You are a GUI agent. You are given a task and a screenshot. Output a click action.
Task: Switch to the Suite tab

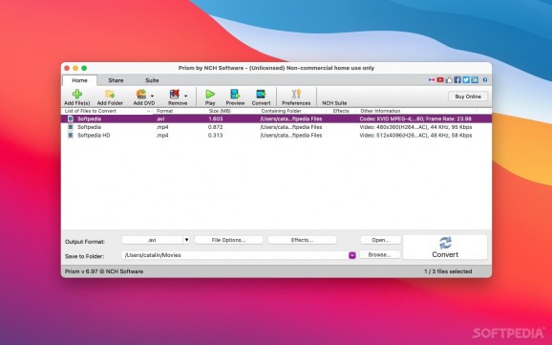152,80
